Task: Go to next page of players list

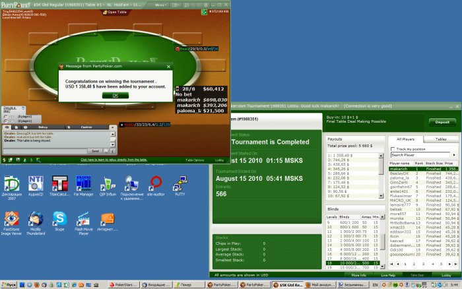Action: coord(449,264)
